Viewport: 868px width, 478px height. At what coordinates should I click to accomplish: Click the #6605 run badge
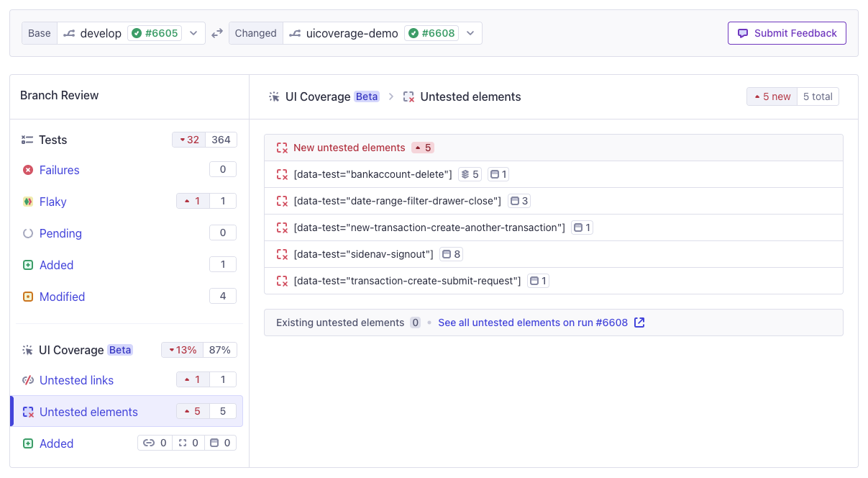coord(155,32)
